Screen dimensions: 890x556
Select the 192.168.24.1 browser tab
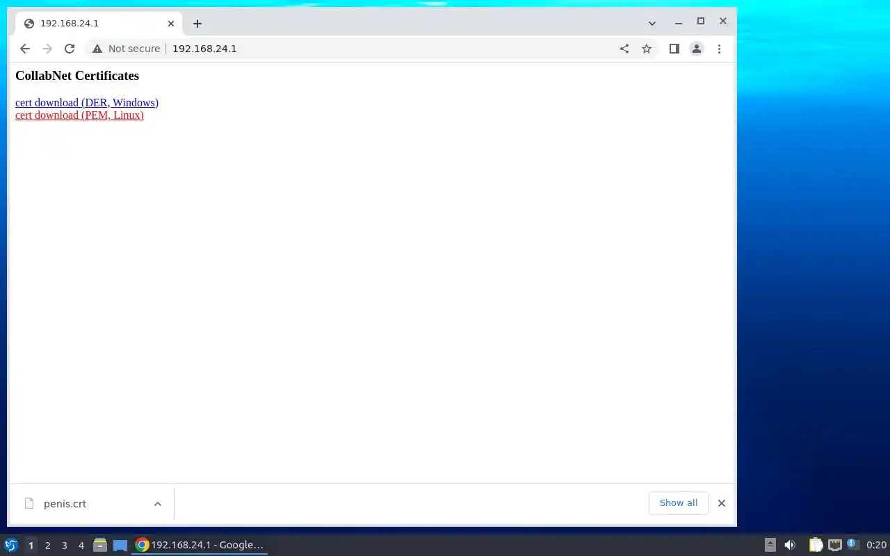[97, 24]
